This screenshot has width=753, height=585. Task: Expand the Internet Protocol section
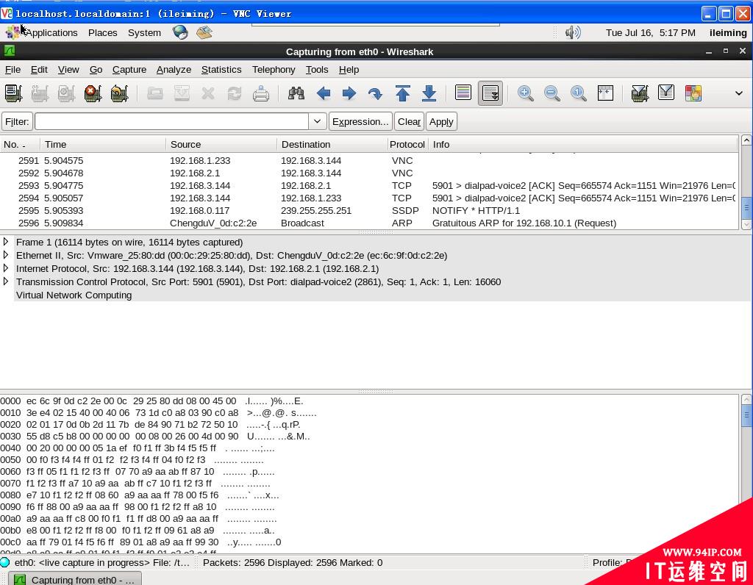[6, 268]
